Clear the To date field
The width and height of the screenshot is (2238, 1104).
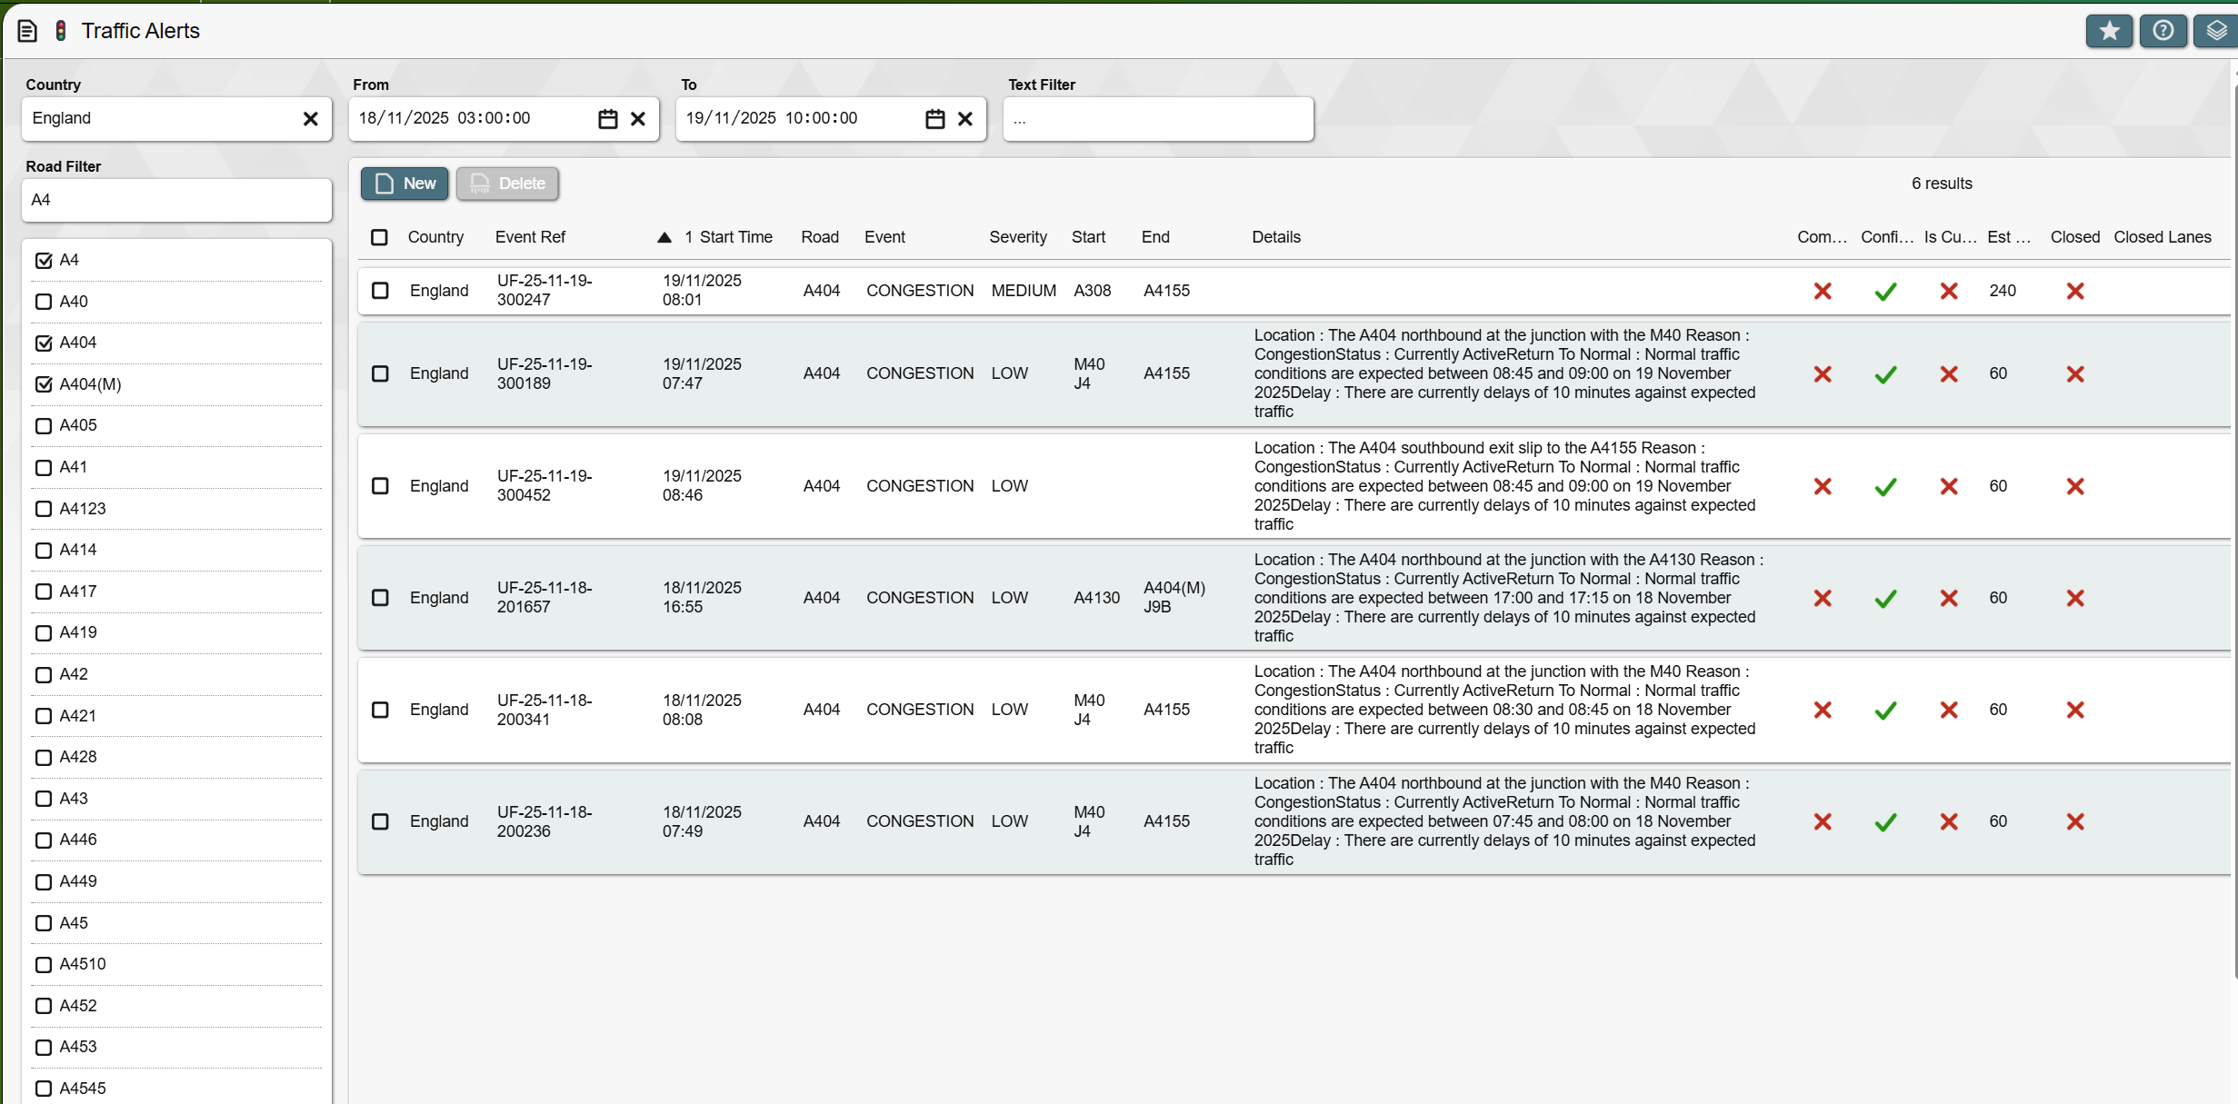tap(965, 119)
